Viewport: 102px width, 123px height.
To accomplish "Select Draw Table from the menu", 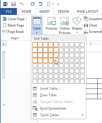I will 58,95.
